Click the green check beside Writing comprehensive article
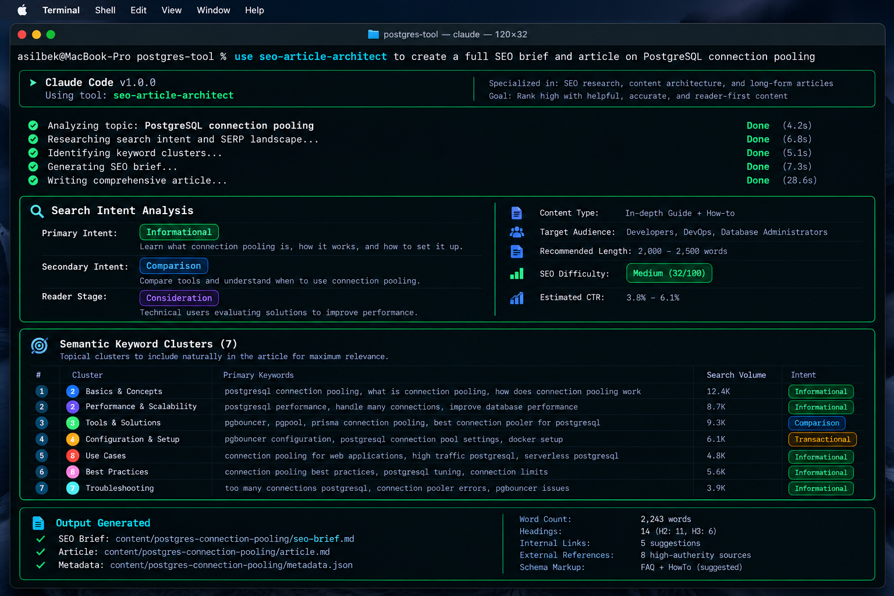Screen dimensions: 894x596 coord(33,180)
